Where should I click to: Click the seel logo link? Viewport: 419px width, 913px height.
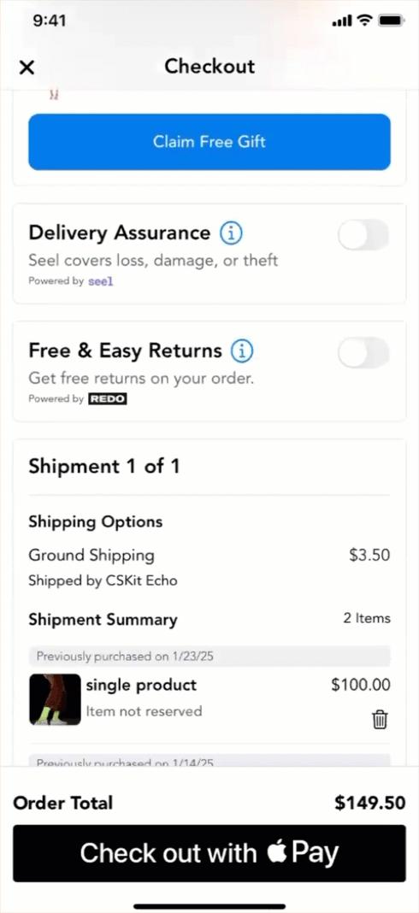[x=101, y=281]
